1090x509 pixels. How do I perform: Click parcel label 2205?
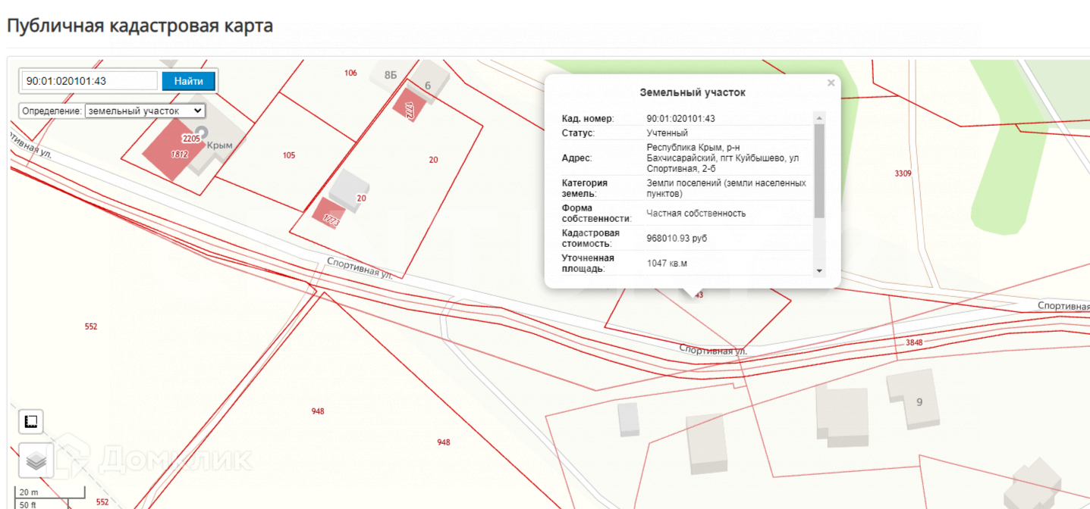(x=191, y=139)
